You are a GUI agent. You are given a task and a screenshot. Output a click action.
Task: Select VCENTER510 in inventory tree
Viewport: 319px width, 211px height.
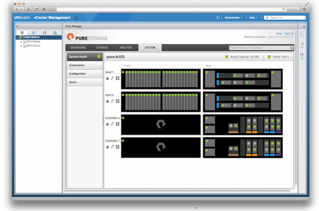point(31,37)
